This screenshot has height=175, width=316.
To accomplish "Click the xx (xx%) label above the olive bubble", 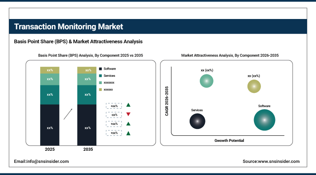I will coord(254,76).
